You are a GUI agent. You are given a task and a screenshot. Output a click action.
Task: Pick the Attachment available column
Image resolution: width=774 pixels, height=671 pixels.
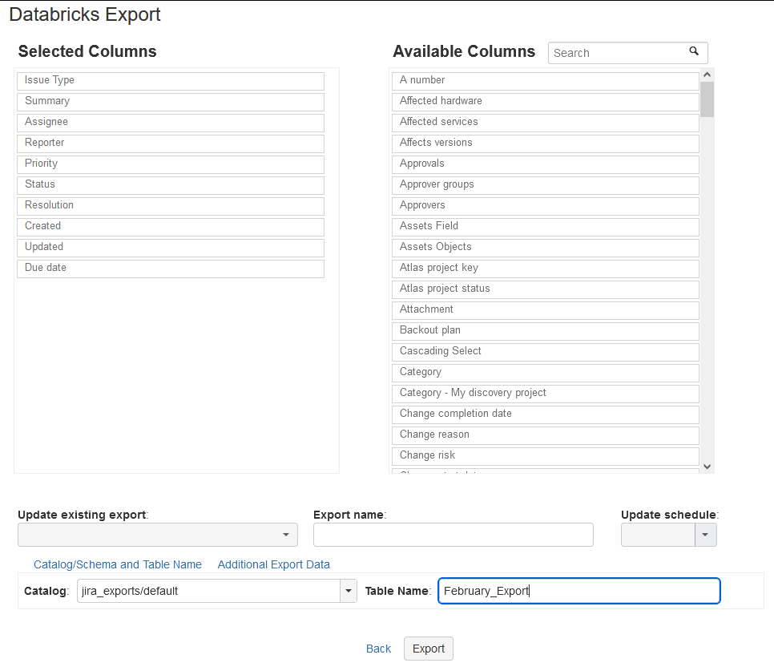pos(546,310)
